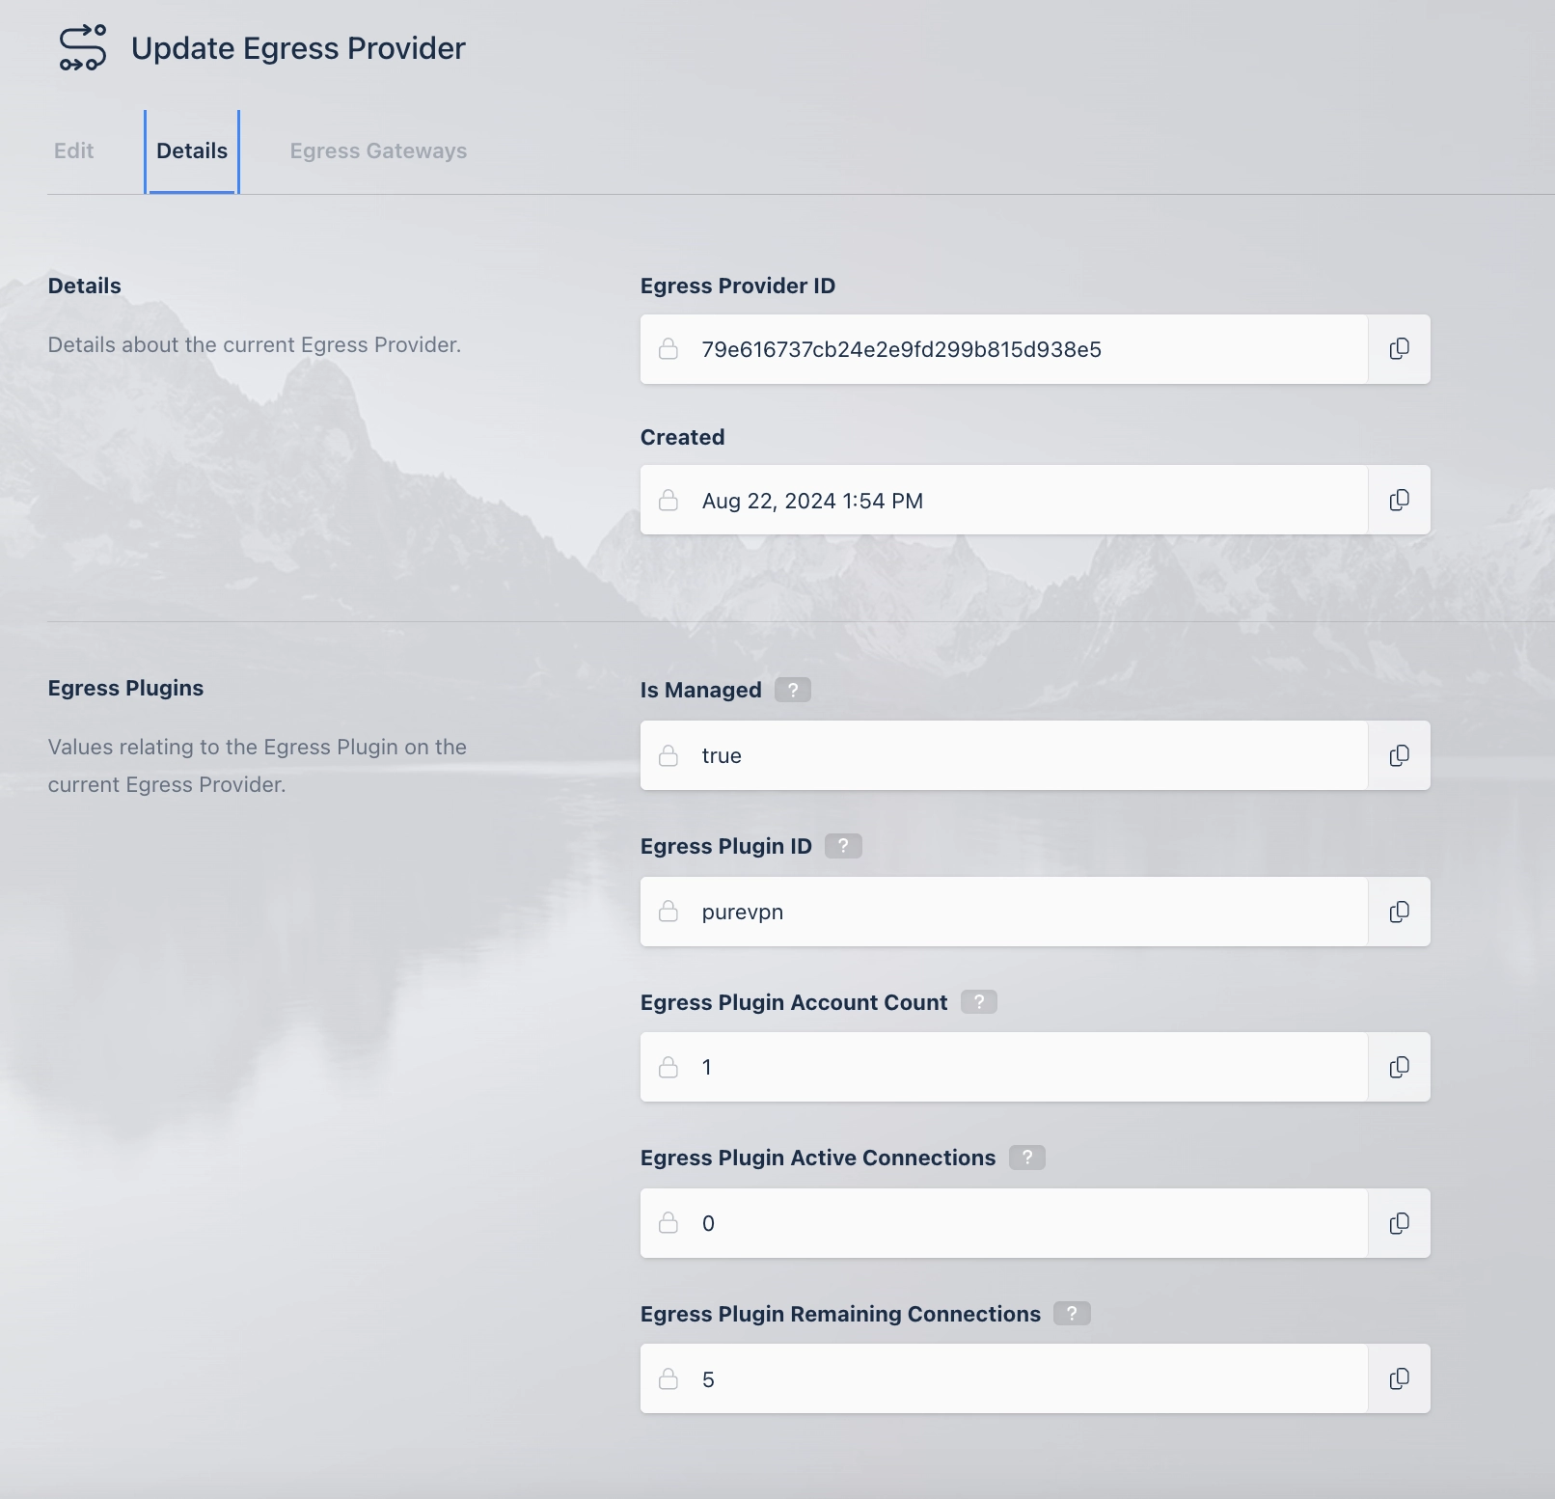Copy the Egress Plugin Account Count
Image resolution: width=1555 pixels, height=1499 pixels.
1398,1067
